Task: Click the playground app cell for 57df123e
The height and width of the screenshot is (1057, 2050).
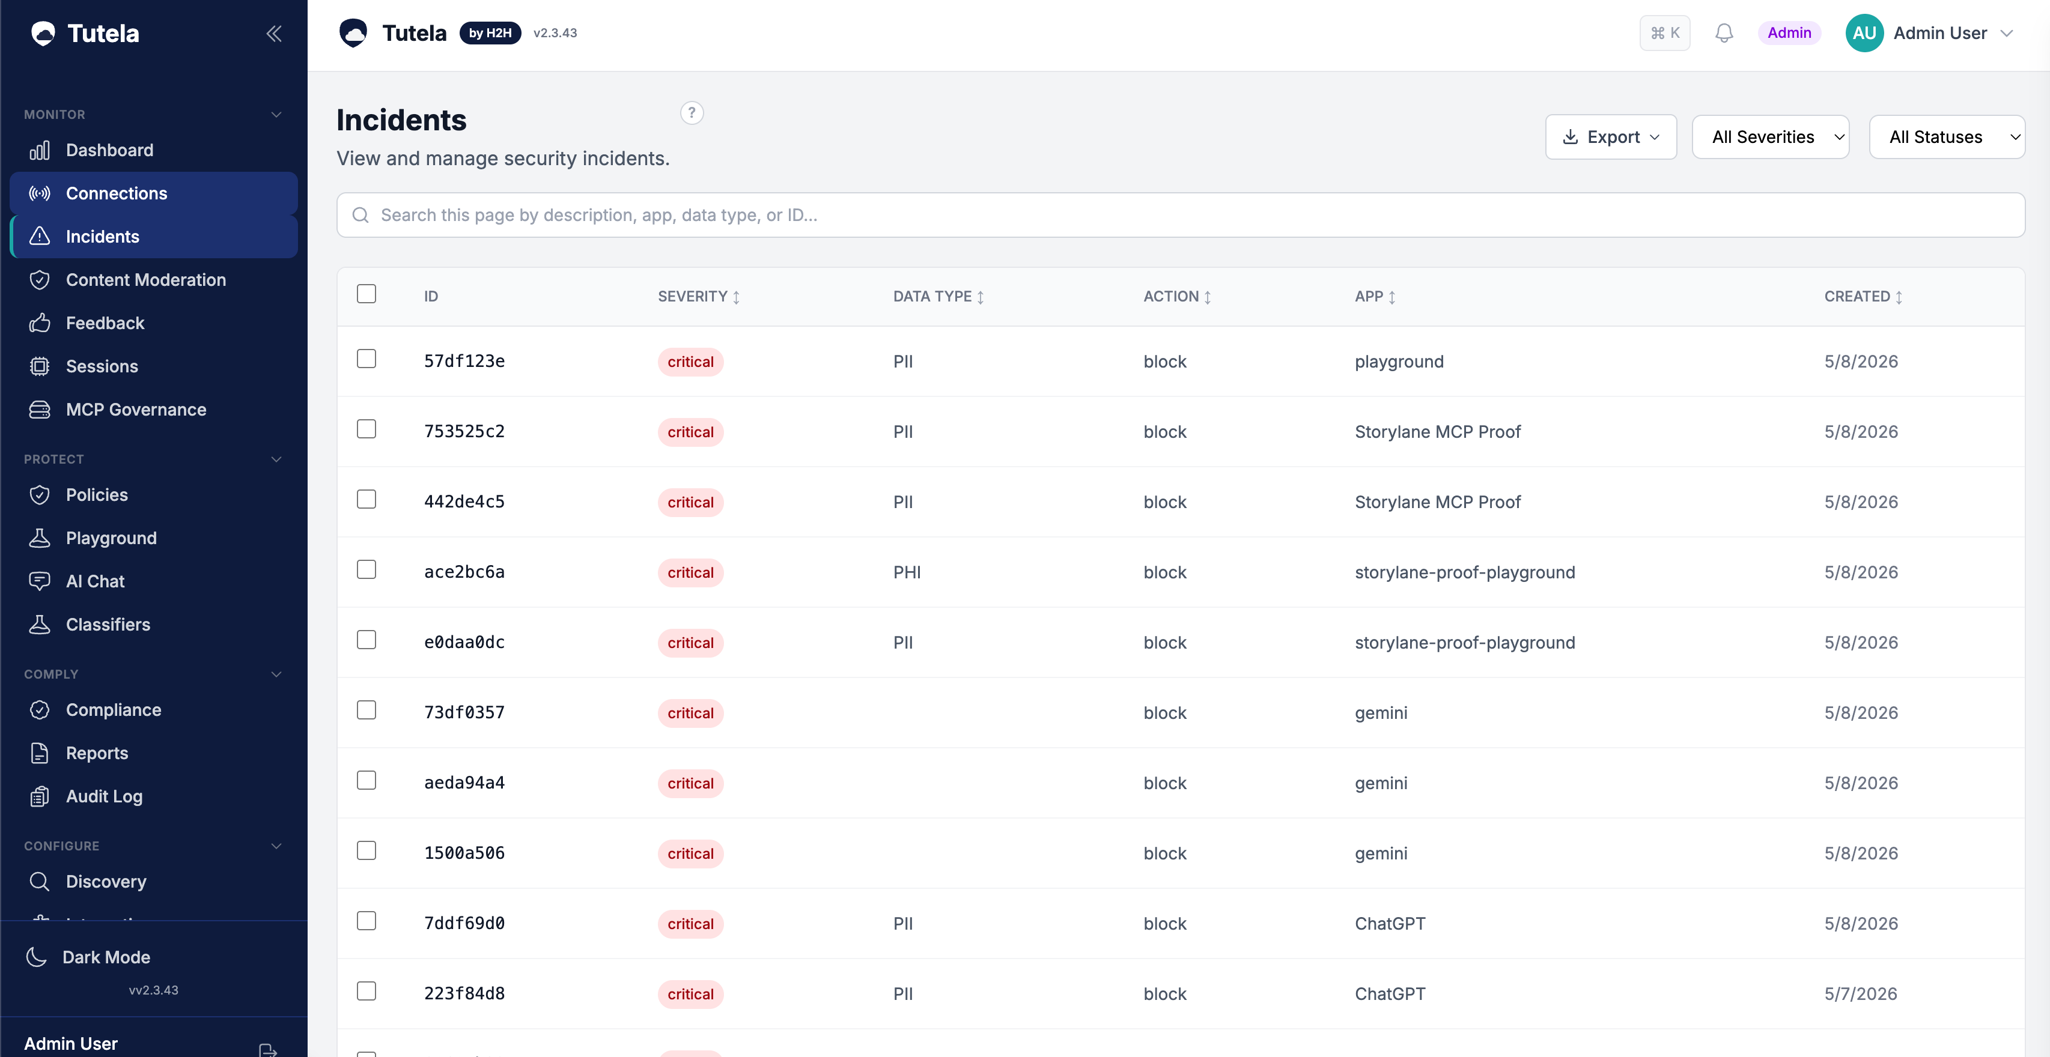Action: pos(1398,362)
